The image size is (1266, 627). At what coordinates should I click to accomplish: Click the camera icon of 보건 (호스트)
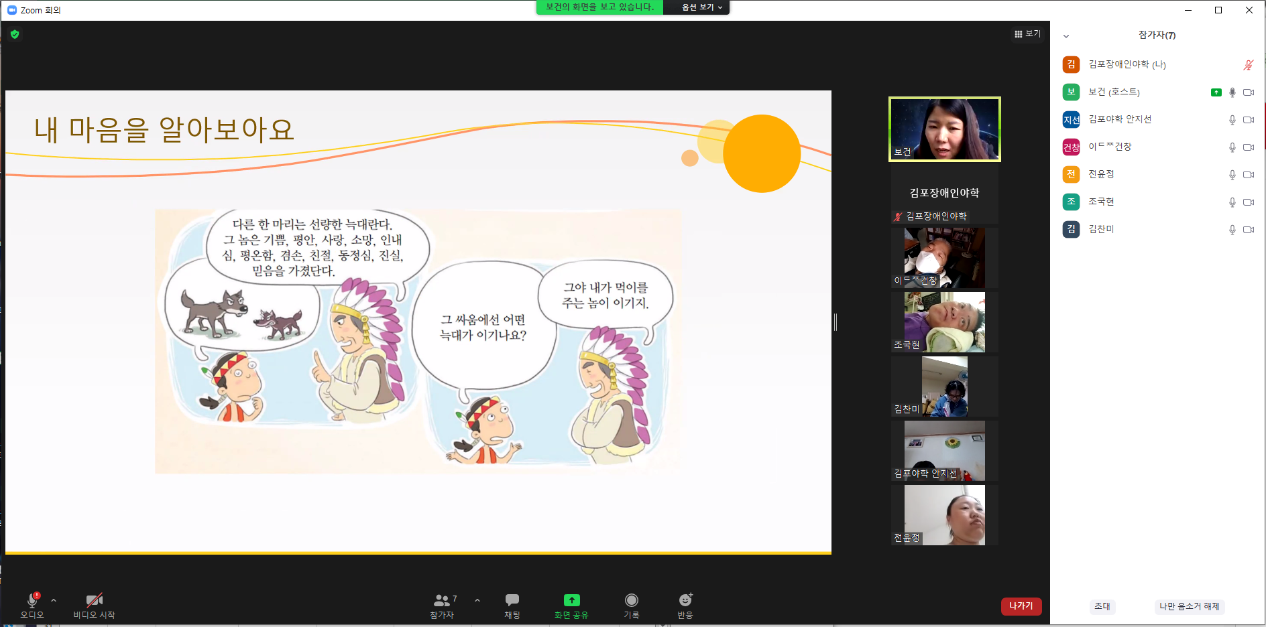tap(1249, 92)
